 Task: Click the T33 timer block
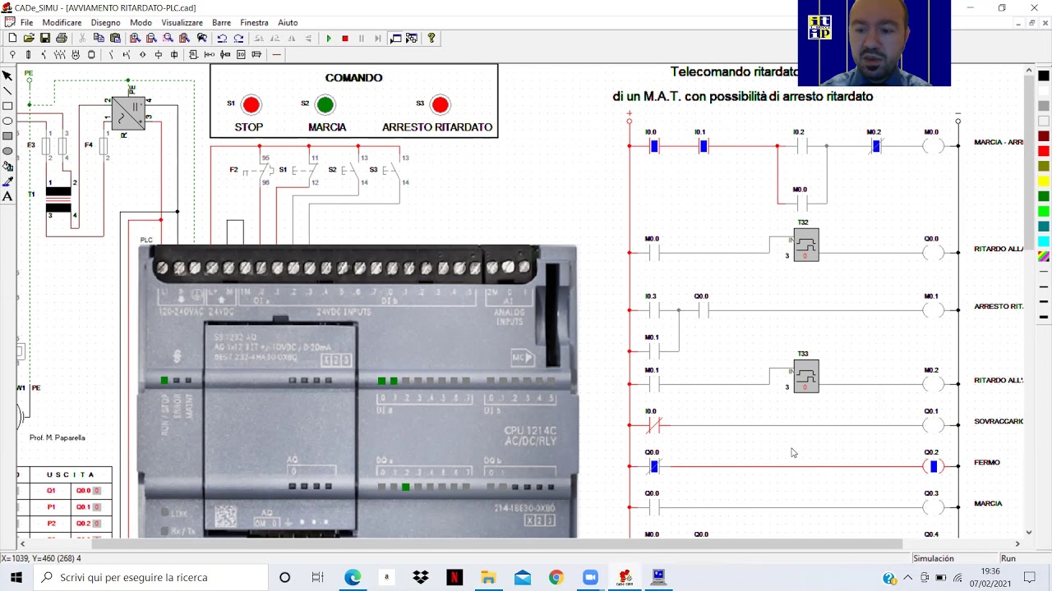[x=806, y=376]
